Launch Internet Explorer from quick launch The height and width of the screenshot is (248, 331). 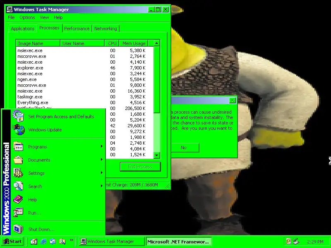click(x=43, y=241)
